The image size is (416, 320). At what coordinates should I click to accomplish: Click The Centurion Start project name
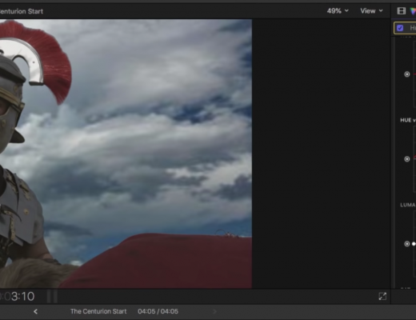(x=98, y=311)
